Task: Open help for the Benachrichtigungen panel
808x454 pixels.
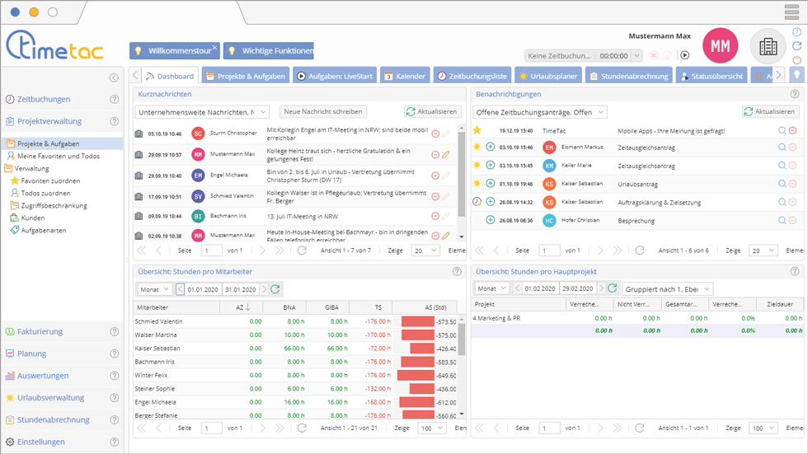Action: tap(793, 95)
